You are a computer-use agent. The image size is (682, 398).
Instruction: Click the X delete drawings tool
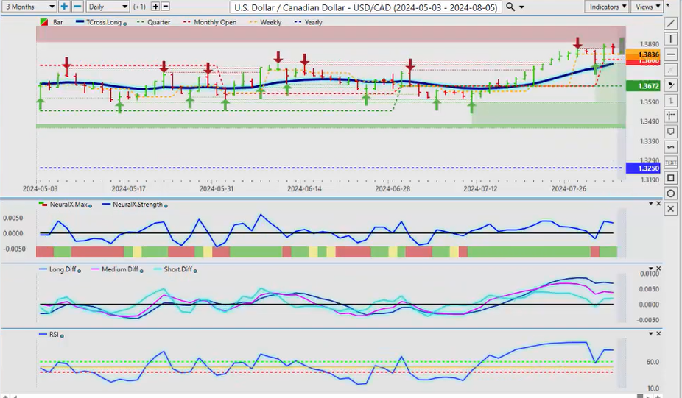pos(670,209)
